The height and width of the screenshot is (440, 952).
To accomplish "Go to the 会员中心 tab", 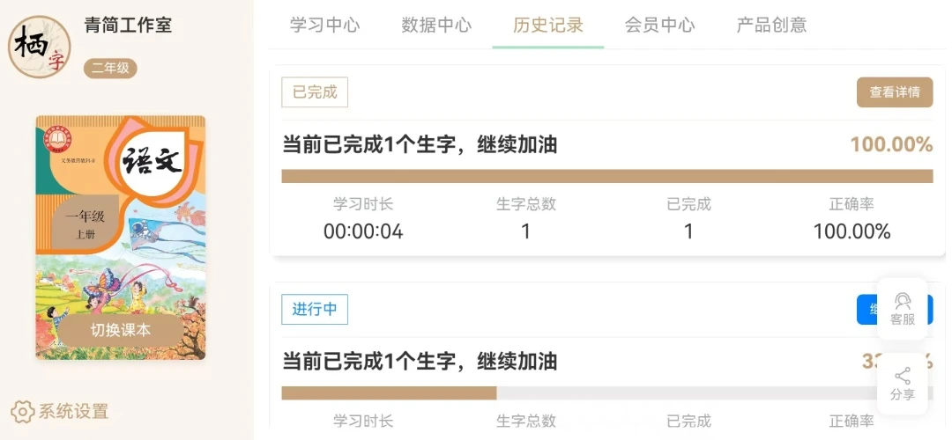I will pyautogui.click(x=660, y=26).
